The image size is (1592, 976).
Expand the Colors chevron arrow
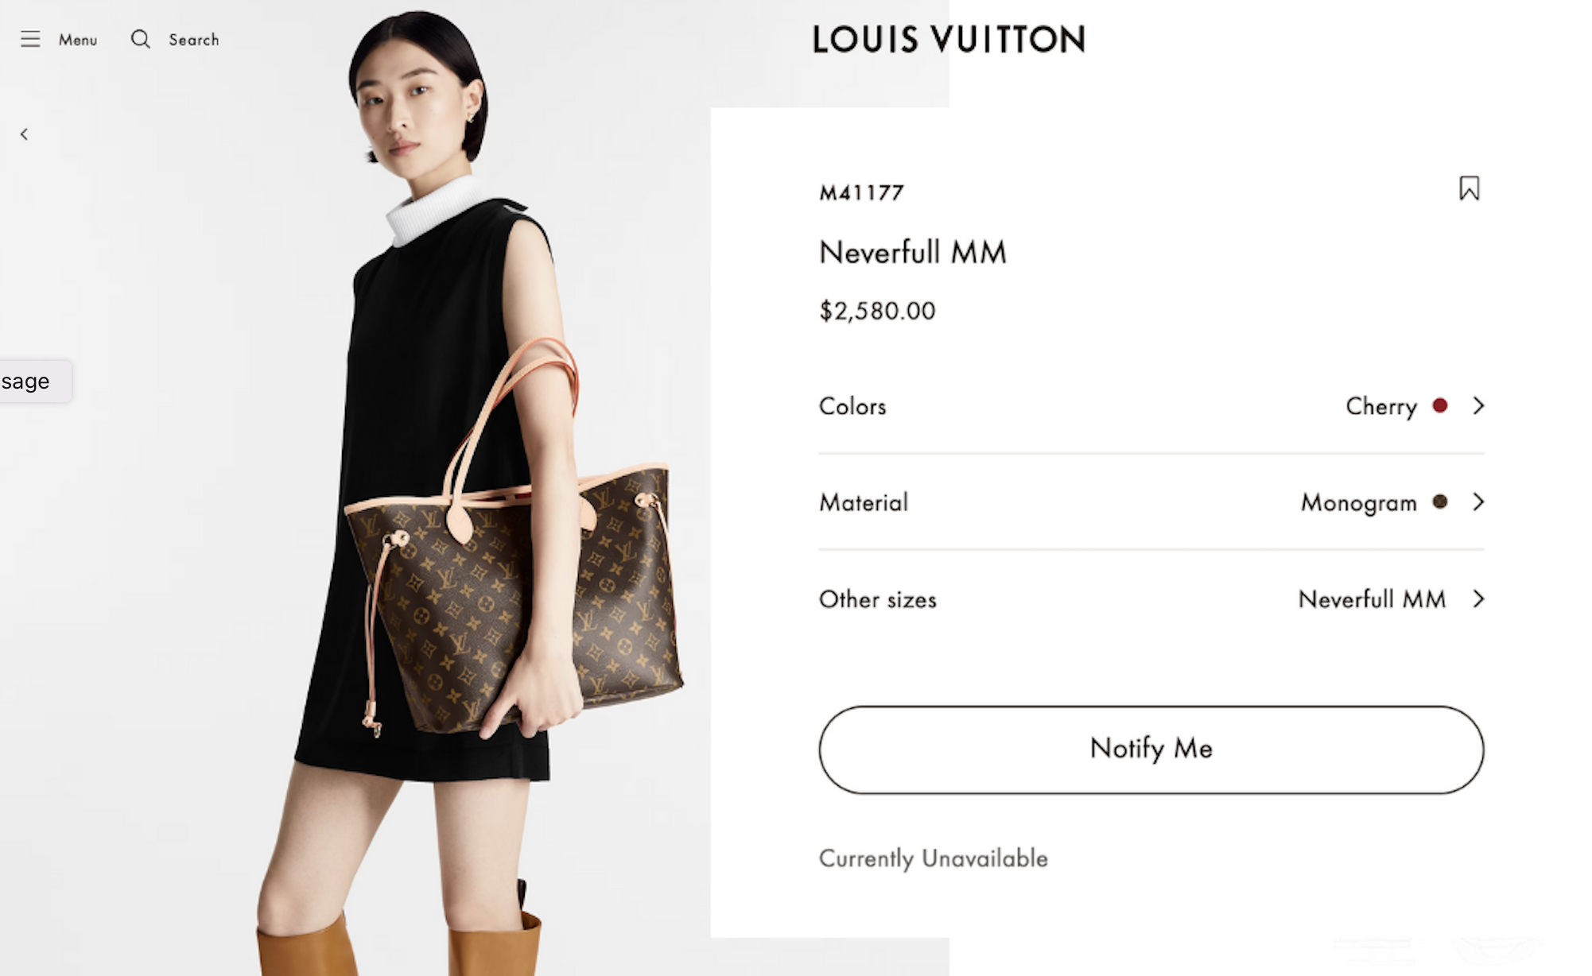tap(1478, 405)
